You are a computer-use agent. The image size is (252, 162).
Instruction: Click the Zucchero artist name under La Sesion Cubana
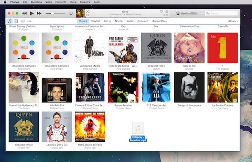click(x=223, y=109)
